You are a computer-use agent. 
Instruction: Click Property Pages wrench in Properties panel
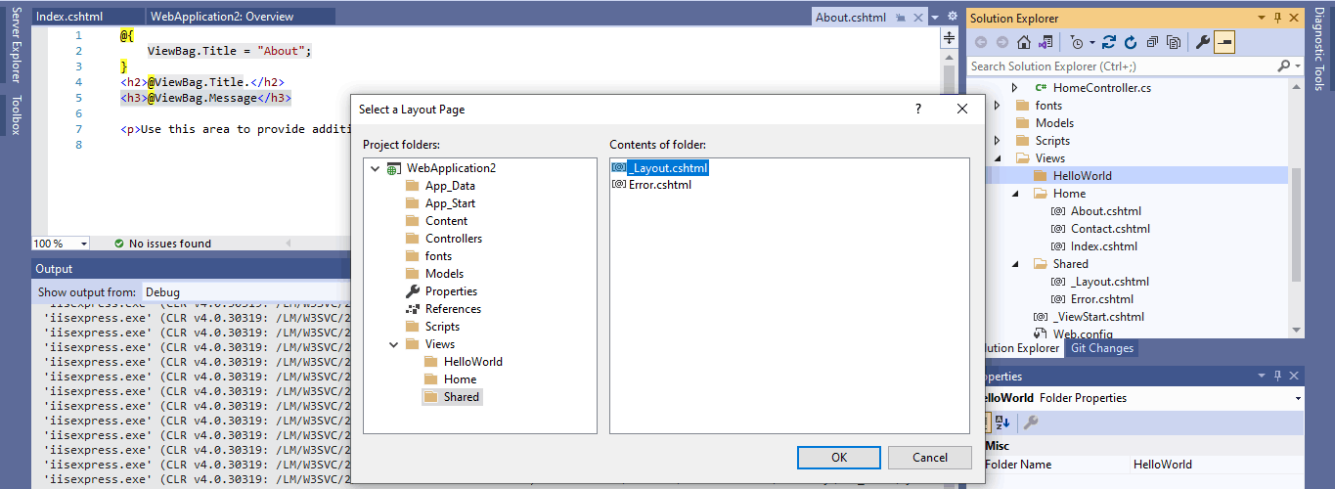pos(1030,422)
